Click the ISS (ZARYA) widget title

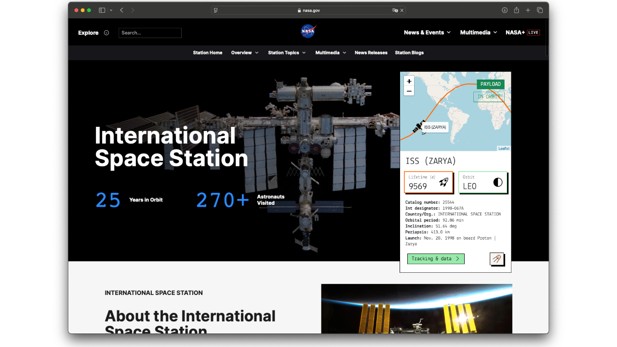(x=431, y=161)
